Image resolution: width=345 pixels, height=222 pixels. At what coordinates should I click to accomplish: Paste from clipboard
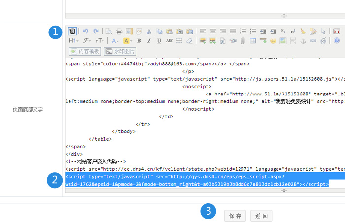[x=169, y=31]
